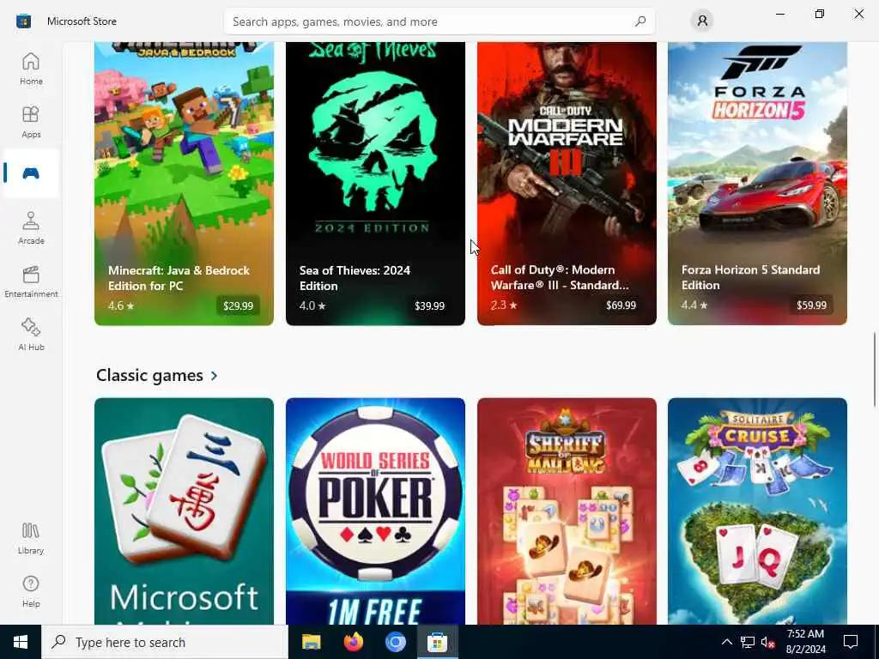Open the Library page
The image size is (879, 659).
31,538
